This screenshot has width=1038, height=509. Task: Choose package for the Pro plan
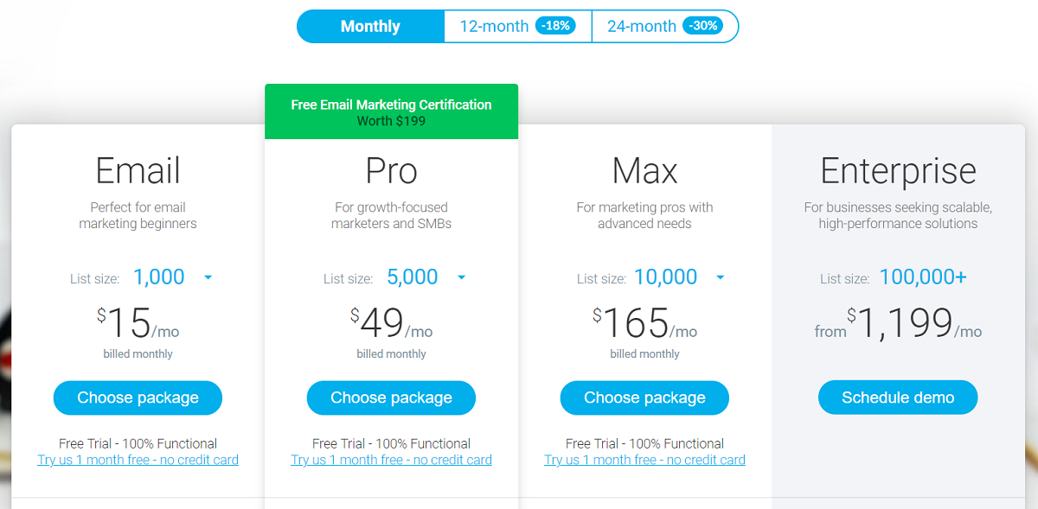click(x=391, y=398)
